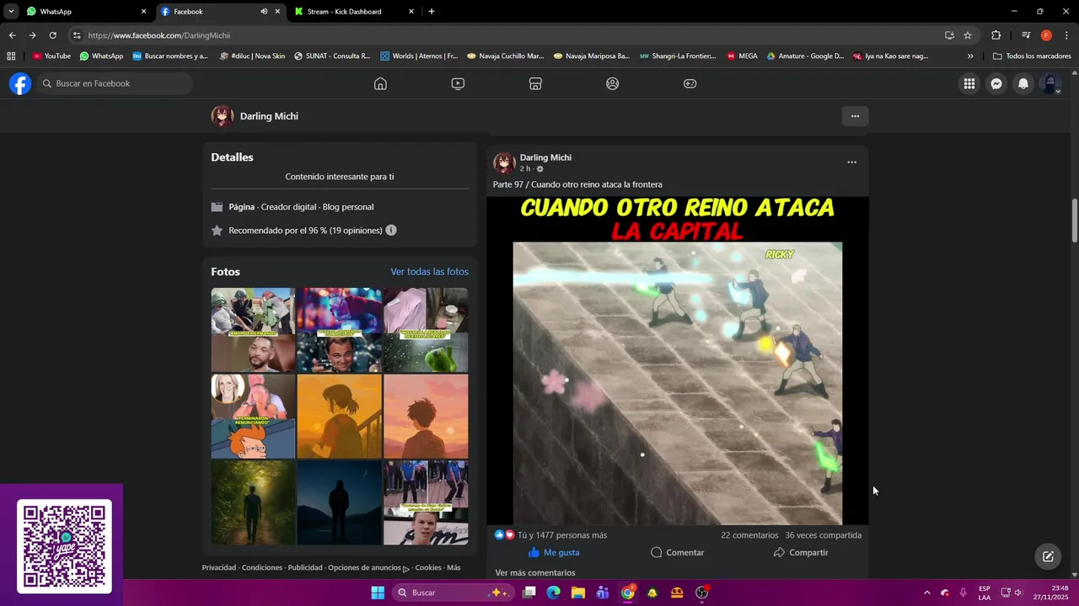
Task: Switch to the Stream - Kick Dashboard tab
Action: [352, 12]
